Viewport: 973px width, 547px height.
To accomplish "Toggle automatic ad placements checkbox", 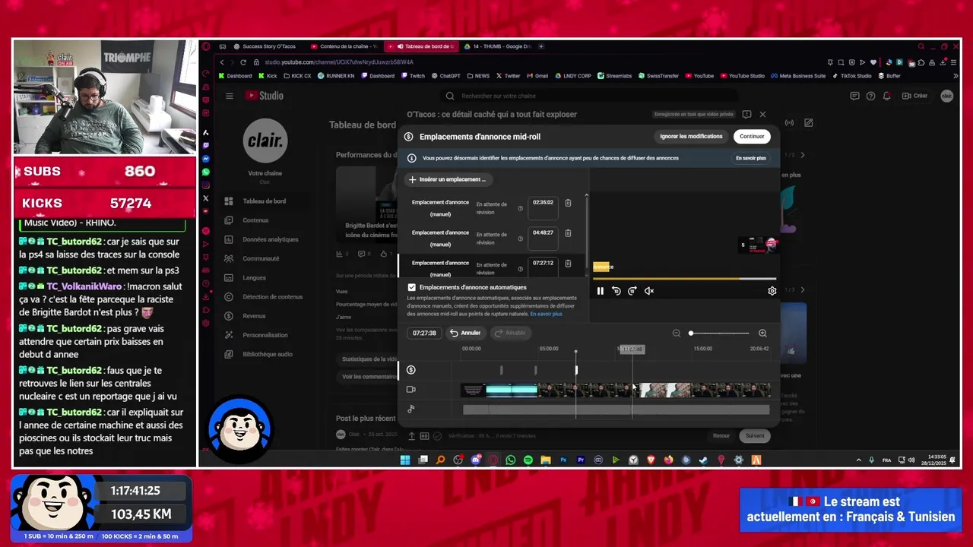I will 412,287.
